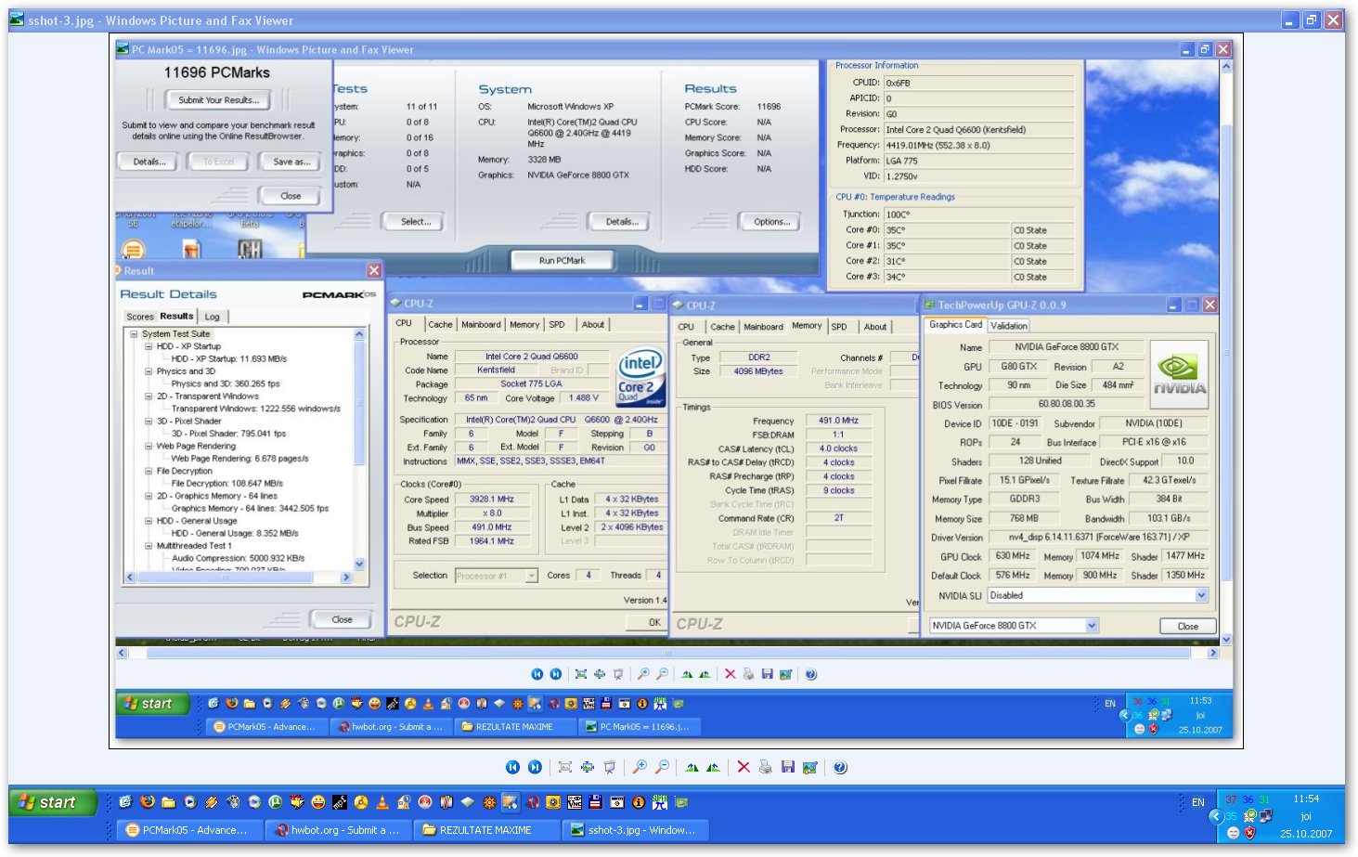
Task: Open Validation tab in GPU-Z
Action: (x=1009, y=326)
